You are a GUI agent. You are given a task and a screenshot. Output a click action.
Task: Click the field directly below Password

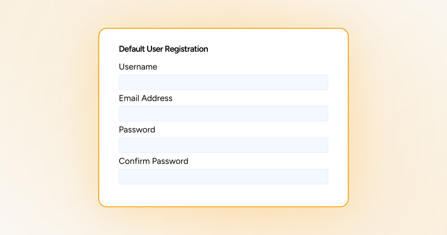(x=223, y=145)
